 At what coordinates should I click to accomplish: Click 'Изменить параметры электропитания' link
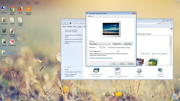pyautogui.click(x=101, y=58)
